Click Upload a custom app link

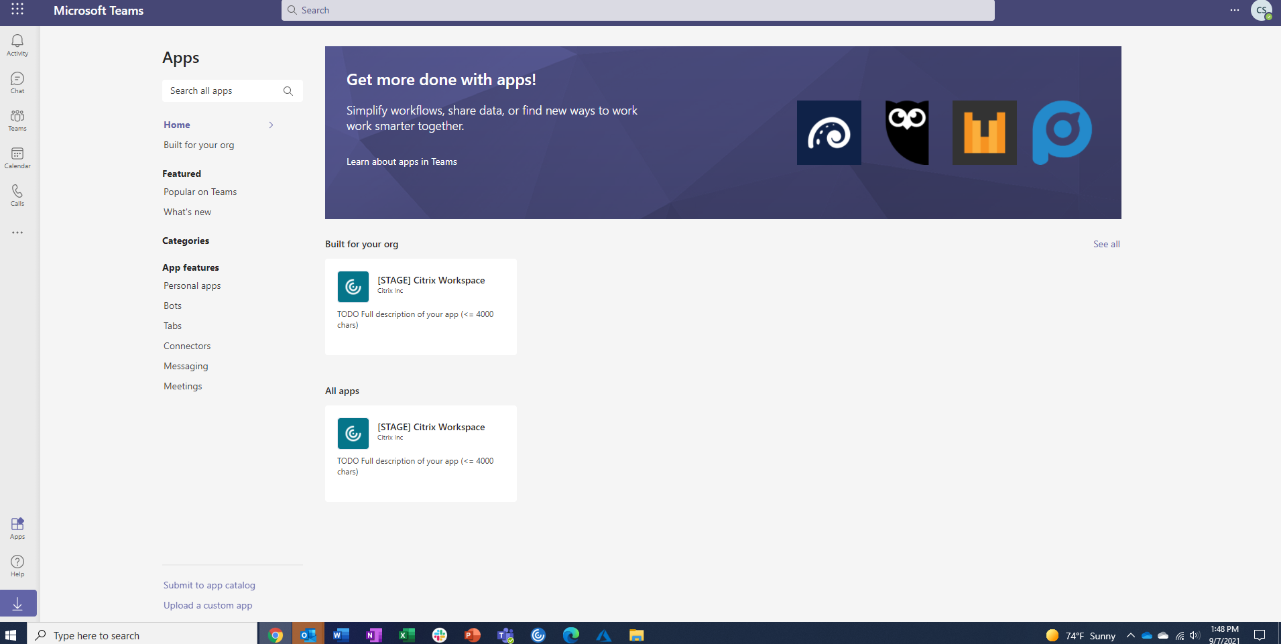208,605
